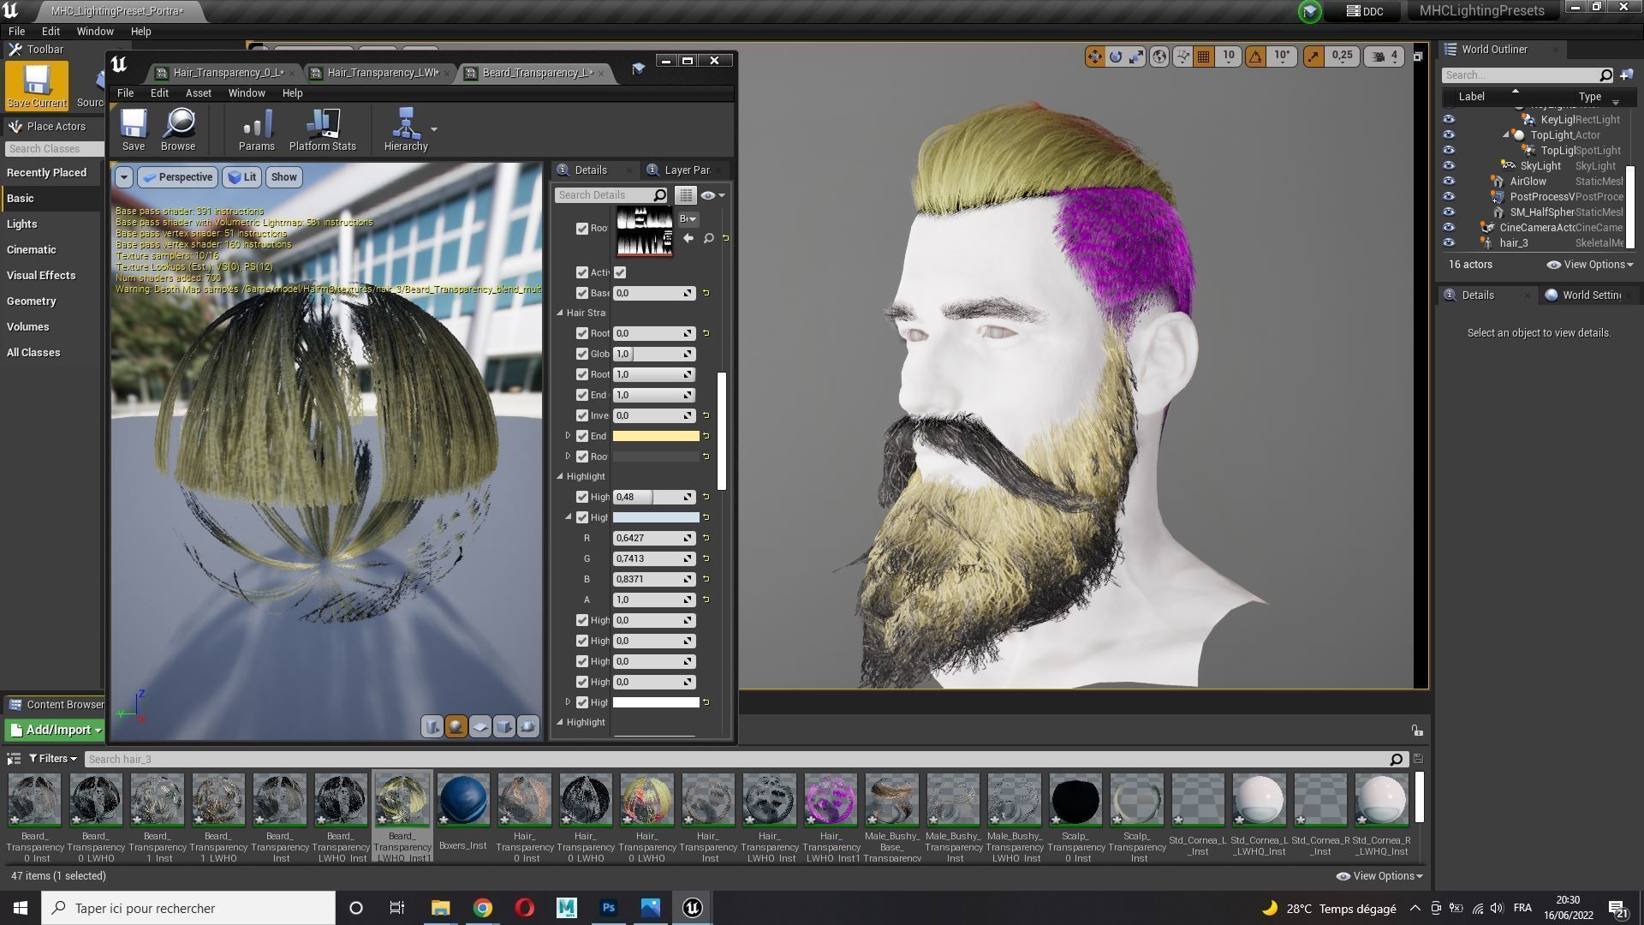Toggle KeyLight RectLight visibility eye
1644x925 pixels.
1449,120
